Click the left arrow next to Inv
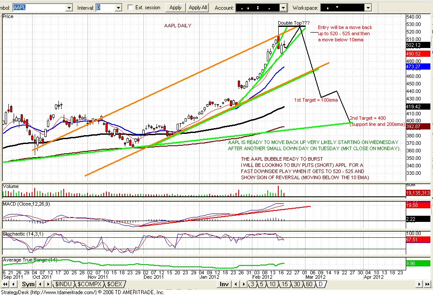The image size is (433, 295). point(236,284)
